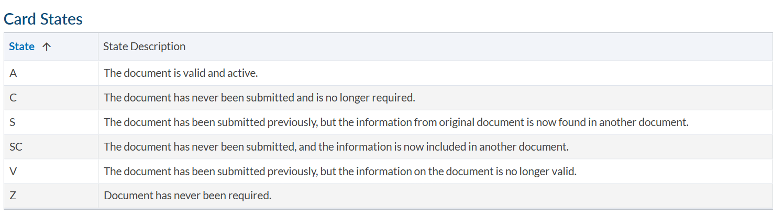The image size is (773, 217).
Task: Click the 'now found in another document' description
Action: click(395, 122)
